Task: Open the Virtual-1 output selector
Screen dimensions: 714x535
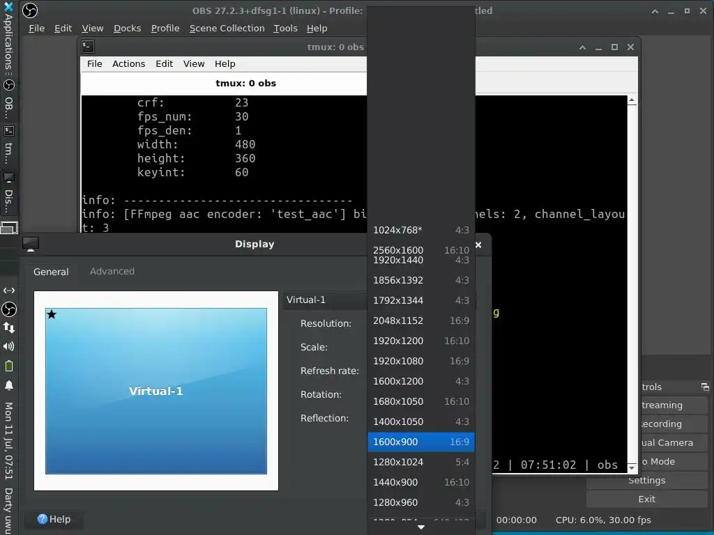Action: tap(325, 300)
